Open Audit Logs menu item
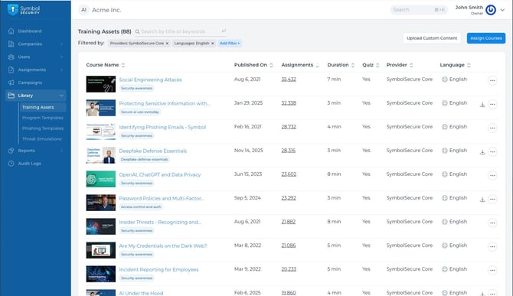The height and width of the screenshot is (296, 513). (29, 164)
